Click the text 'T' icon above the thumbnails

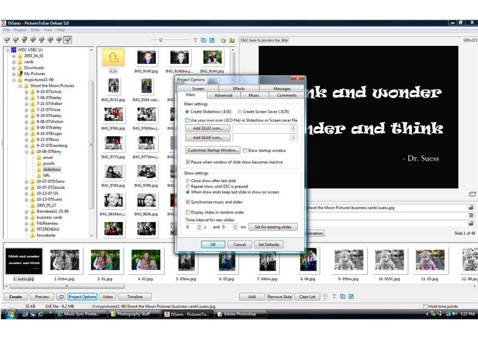(195, 40)
